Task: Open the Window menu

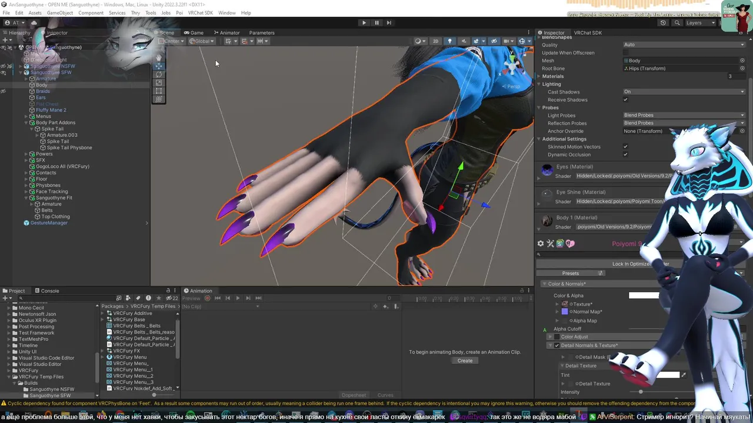Action: (226, 13)
